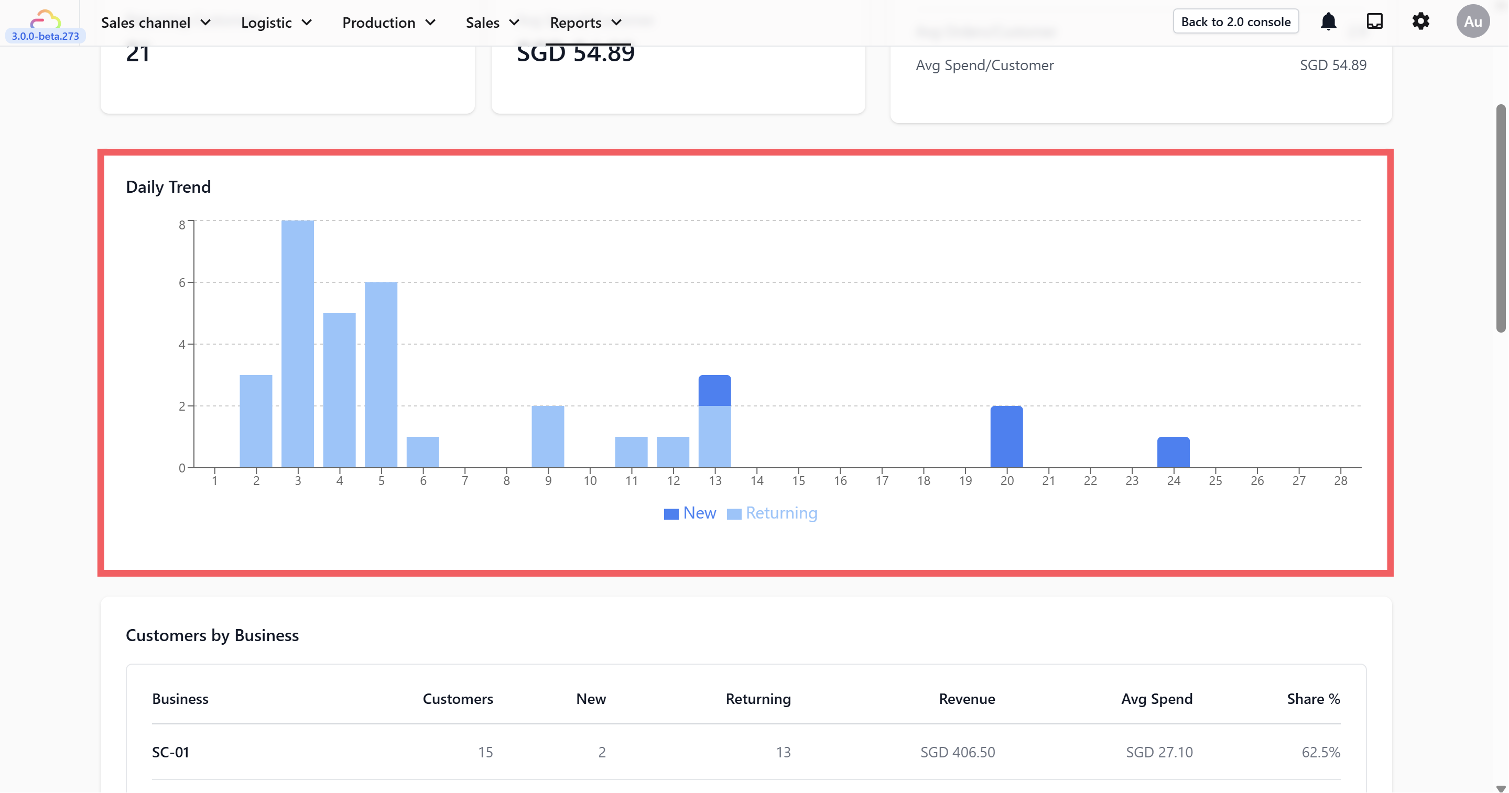Click the day 3 returning bar
The image size is (1509, 793).
[298, 344]
